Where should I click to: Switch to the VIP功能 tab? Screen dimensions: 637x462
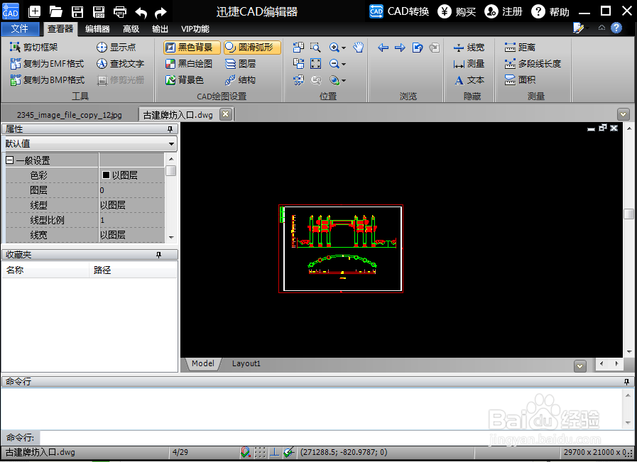click(195, 29)
